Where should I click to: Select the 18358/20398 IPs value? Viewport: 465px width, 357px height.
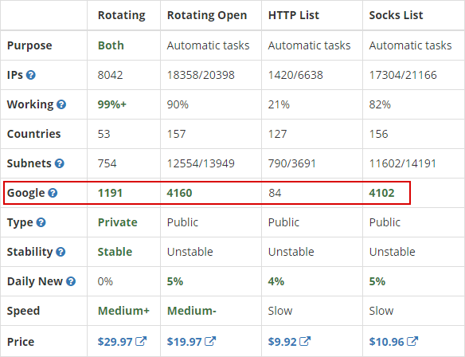pos(201,75)
